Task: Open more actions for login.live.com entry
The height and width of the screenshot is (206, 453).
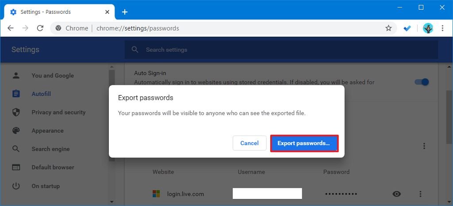Action: coord(420,194)
